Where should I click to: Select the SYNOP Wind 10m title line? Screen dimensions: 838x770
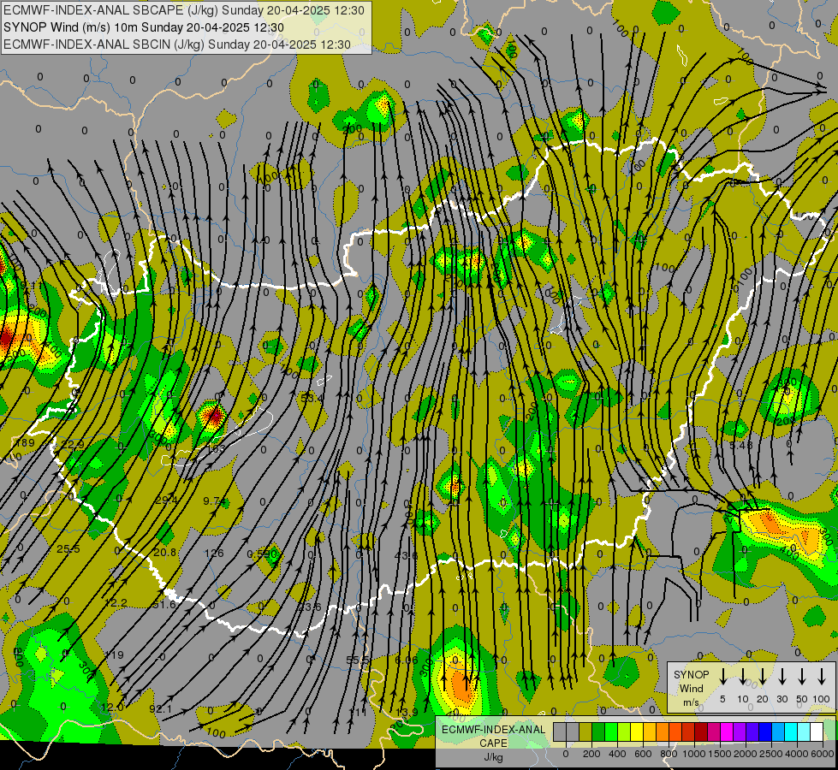click(144, 27)
